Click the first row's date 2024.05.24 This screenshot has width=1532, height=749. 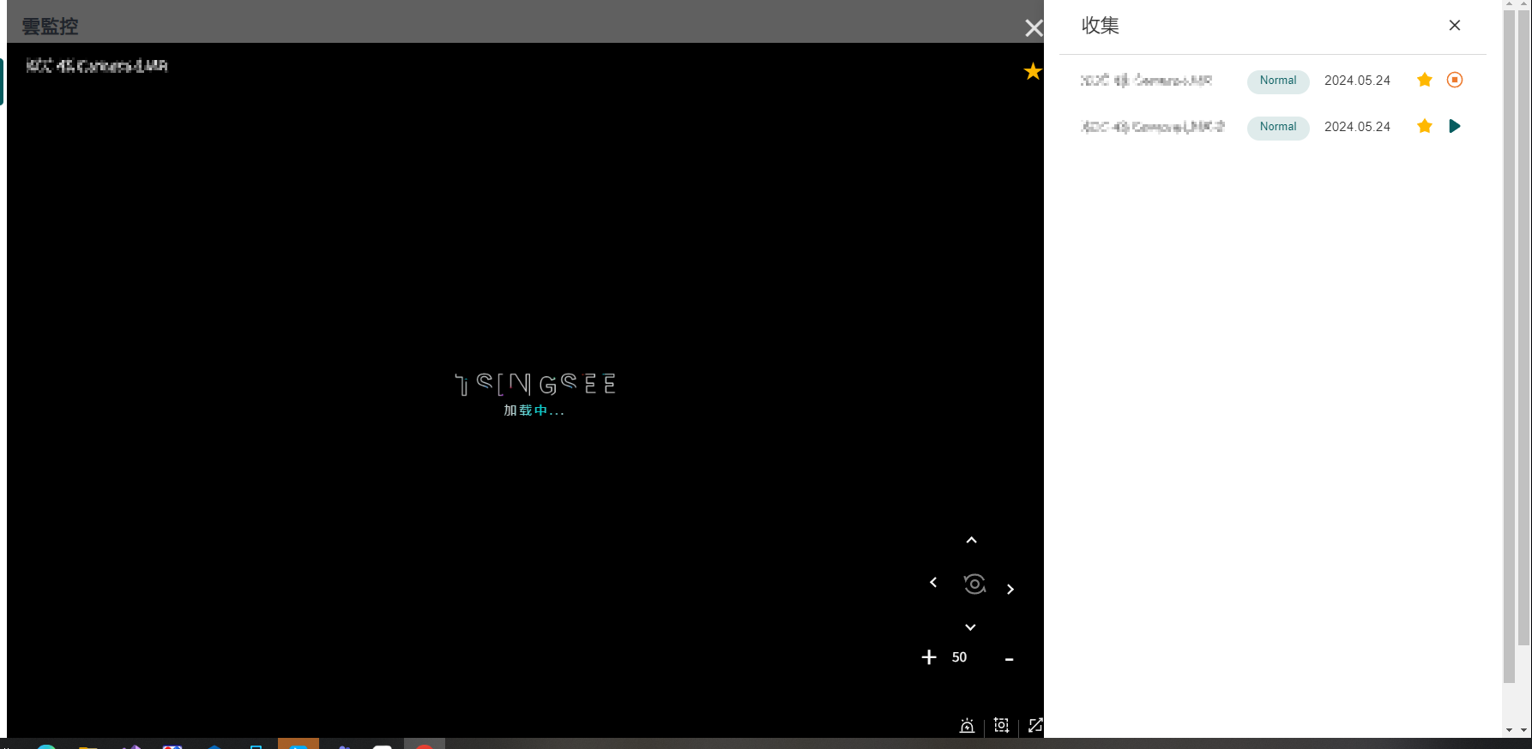[1357, 81]
